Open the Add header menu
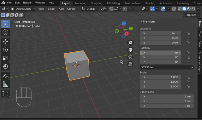The image size is (202, 120). point(61,9)
